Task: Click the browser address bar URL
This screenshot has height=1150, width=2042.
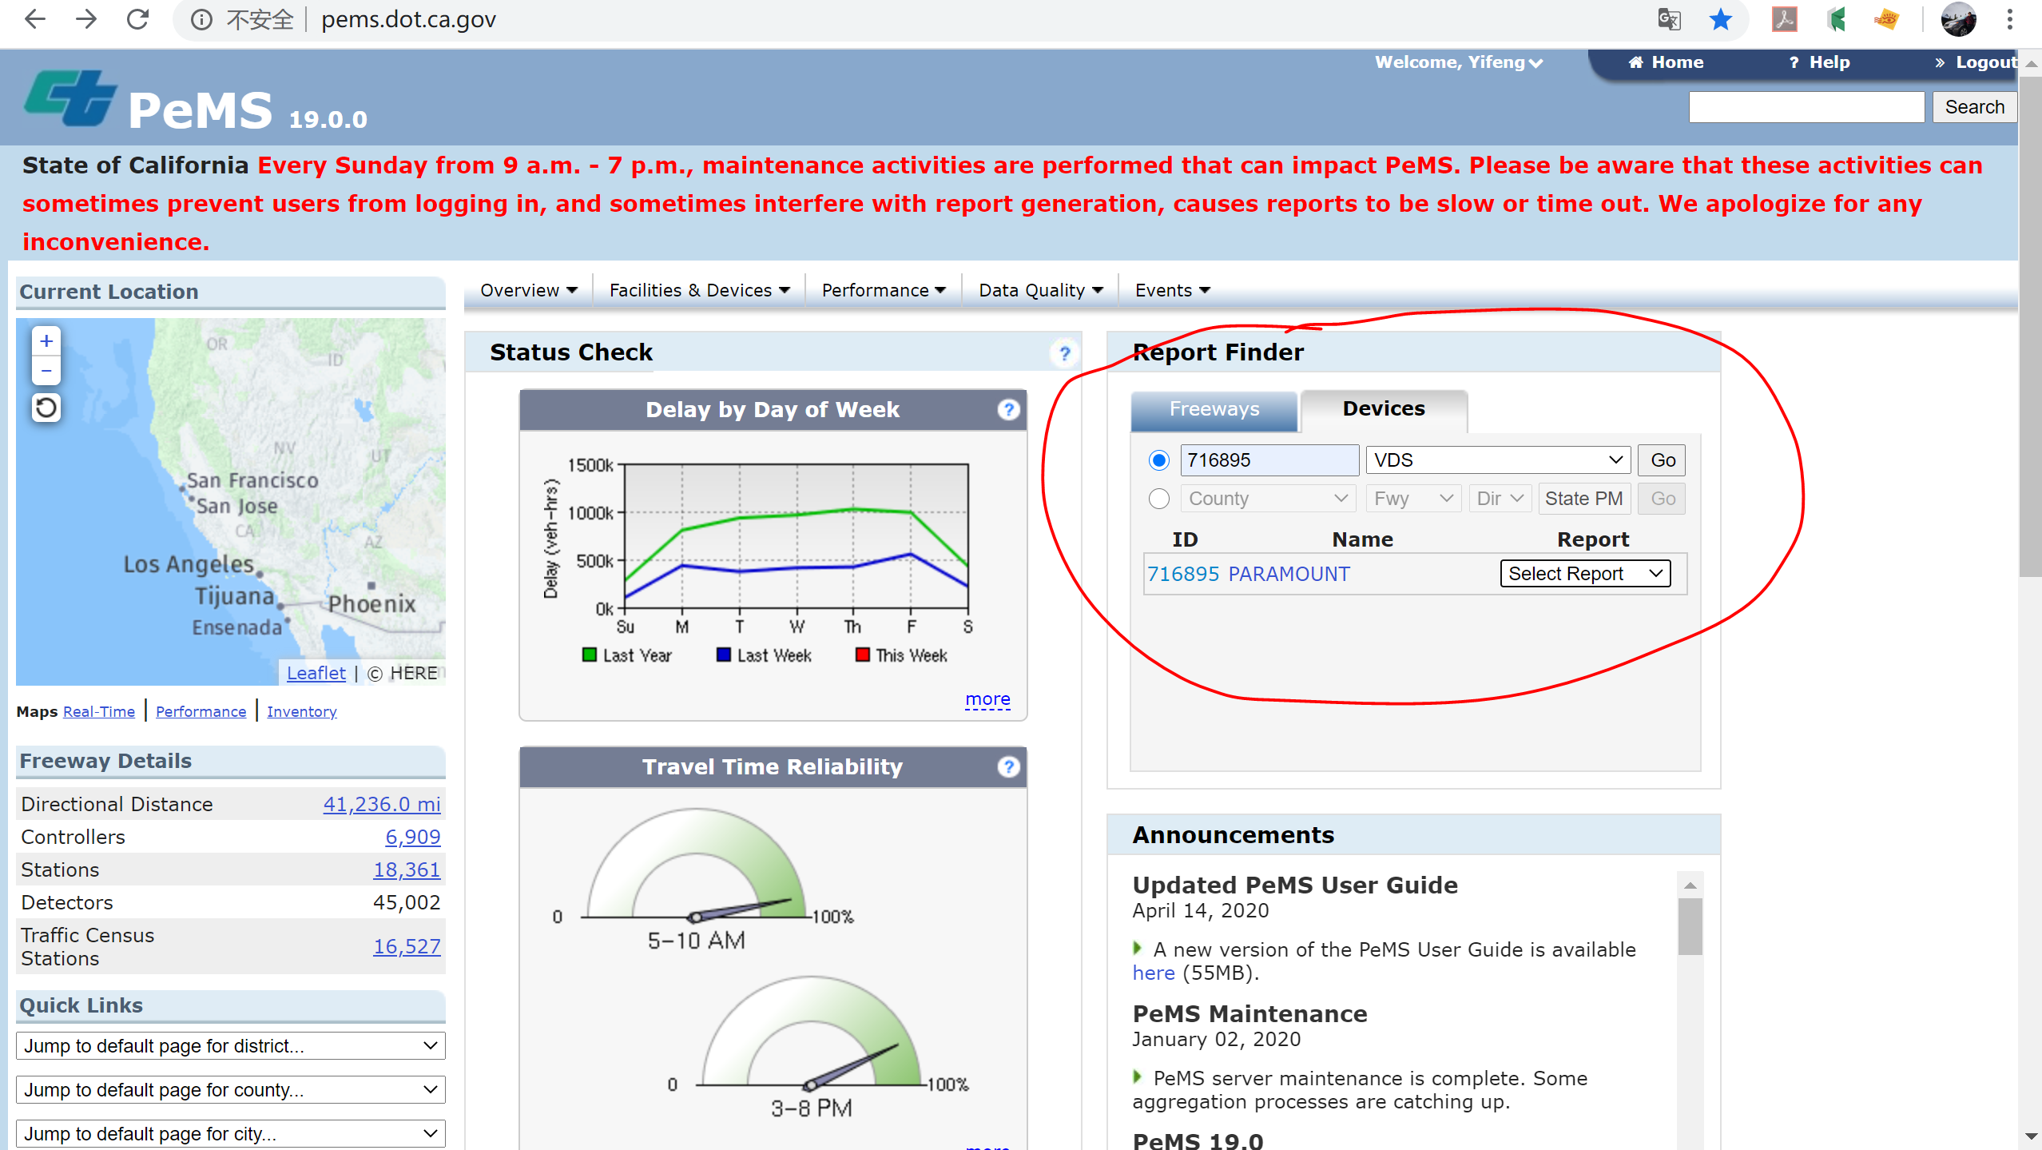Action: tap(409, 19)
